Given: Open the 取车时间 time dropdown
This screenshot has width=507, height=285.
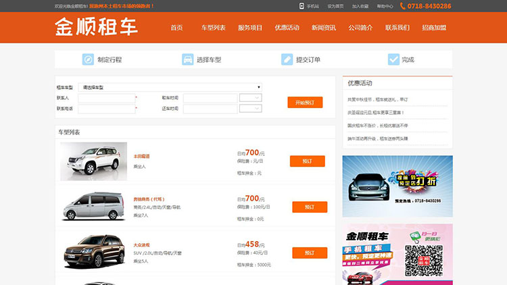Looking at the screenshot, I should 249,98.
